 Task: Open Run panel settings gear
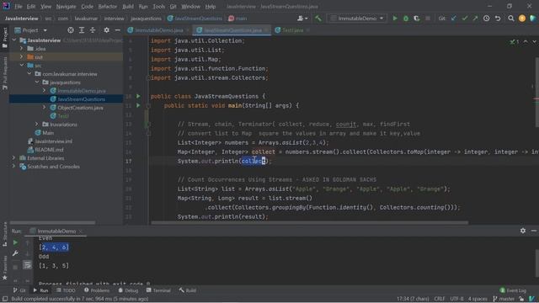[522, 231]
